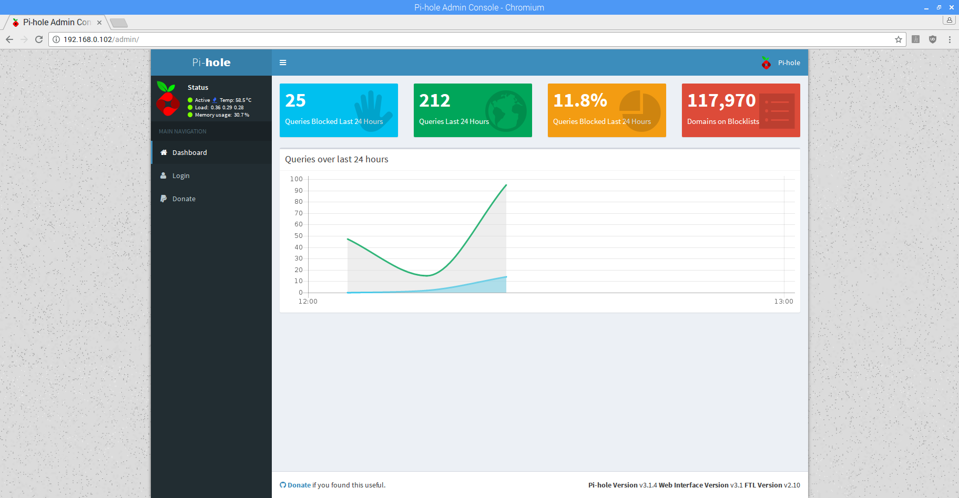The width and height of the screenshot is (959, 498).
Task: Click the green Memory usage indicator
Action: [190, 115]
